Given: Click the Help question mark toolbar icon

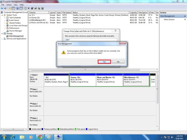Looking at the screenshot, I should click(x=18, y=8).
